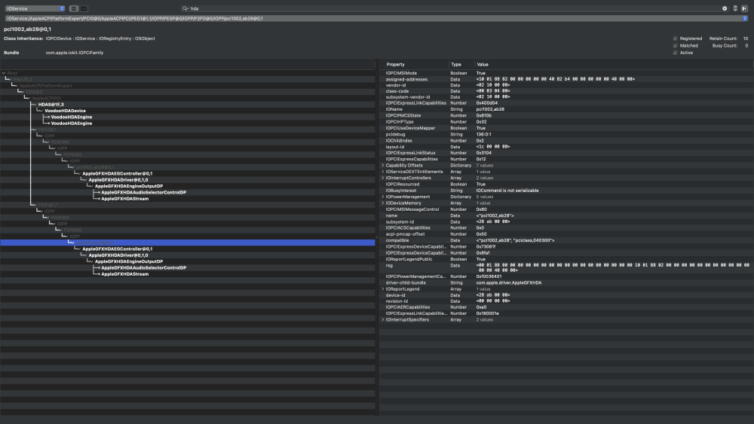The width and height of the screenshot is (754, 424).
Task: Expand the IOServiceDEXTEntitlements array
Action: click(383, 172)
